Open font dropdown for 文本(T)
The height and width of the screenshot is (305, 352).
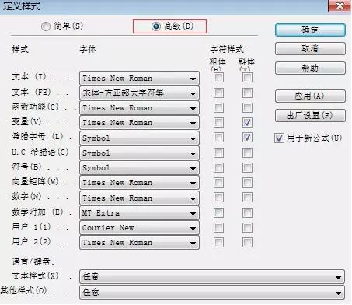click(139, 79)
